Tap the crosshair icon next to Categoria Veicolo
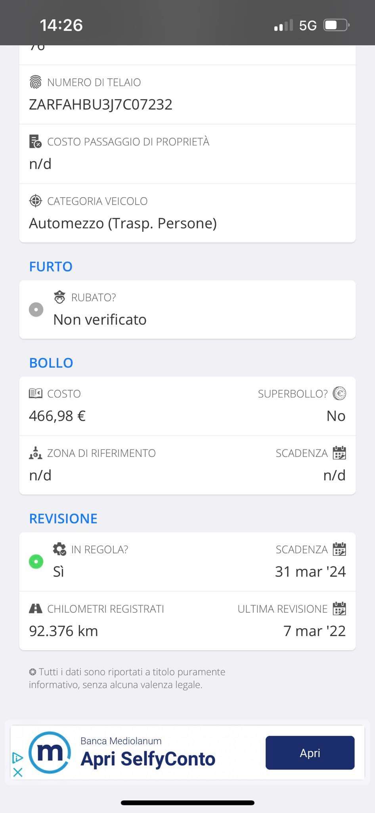 click(x=36, y=201)
